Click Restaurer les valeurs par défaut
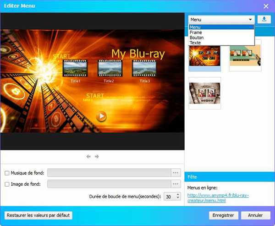Image resolution: width=275 pixels, height=226 pixels. pyautogui.click(x=38, y=215)
